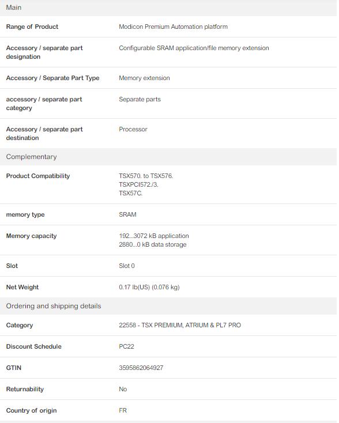Viewport: 339px width, 423px height.
Task: Click the Country of origin FR value
Action: click(x=123, y=410)
